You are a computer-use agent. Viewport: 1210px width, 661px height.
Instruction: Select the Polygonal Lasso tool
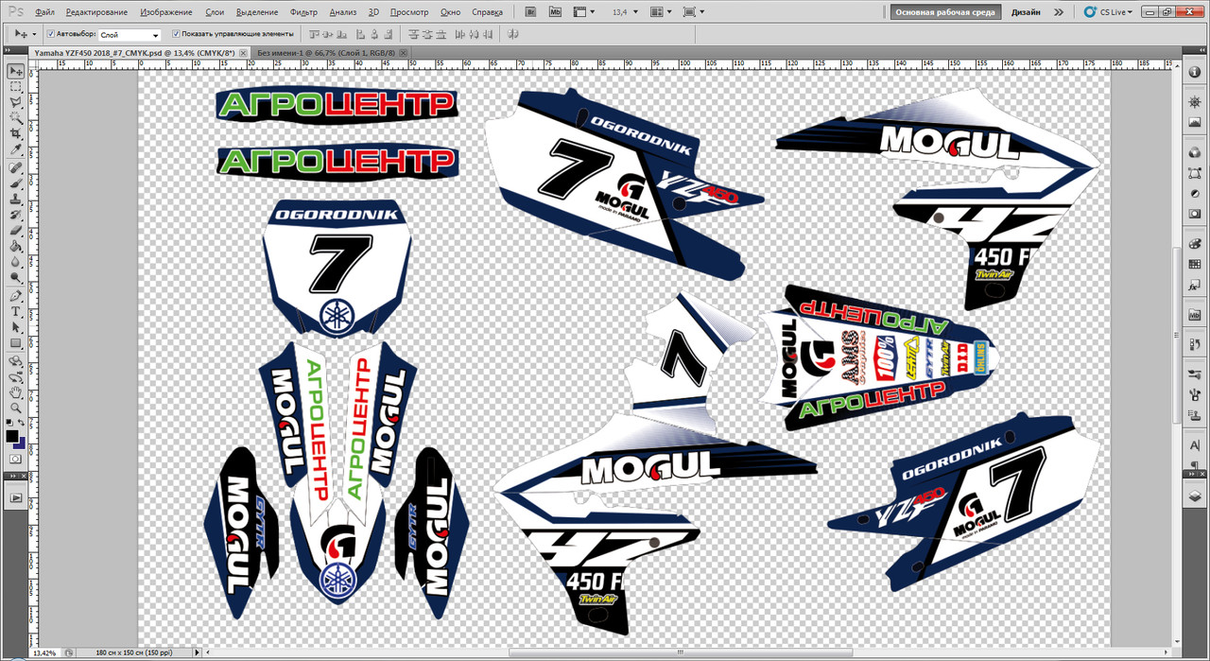tap(16, 102)
